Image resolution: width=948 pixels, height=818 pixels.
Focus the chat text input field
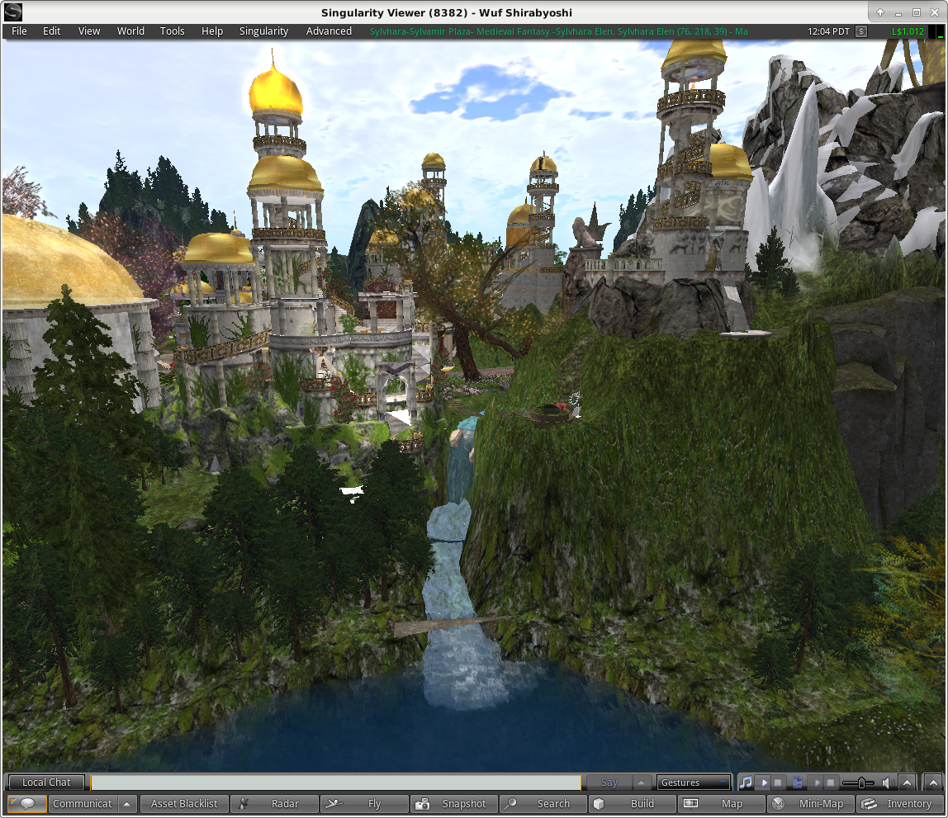click(335, 783)
